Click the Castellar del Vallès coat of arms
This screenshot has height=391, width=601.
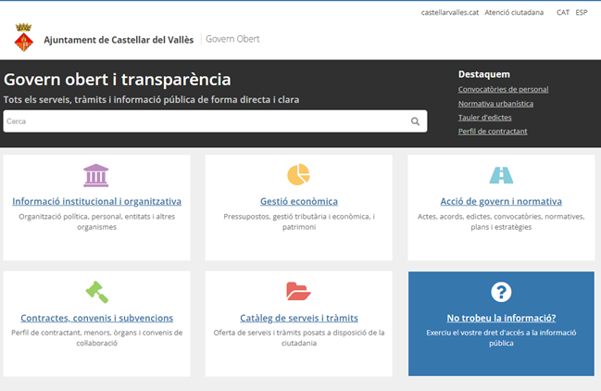click(x=23, y=39)
